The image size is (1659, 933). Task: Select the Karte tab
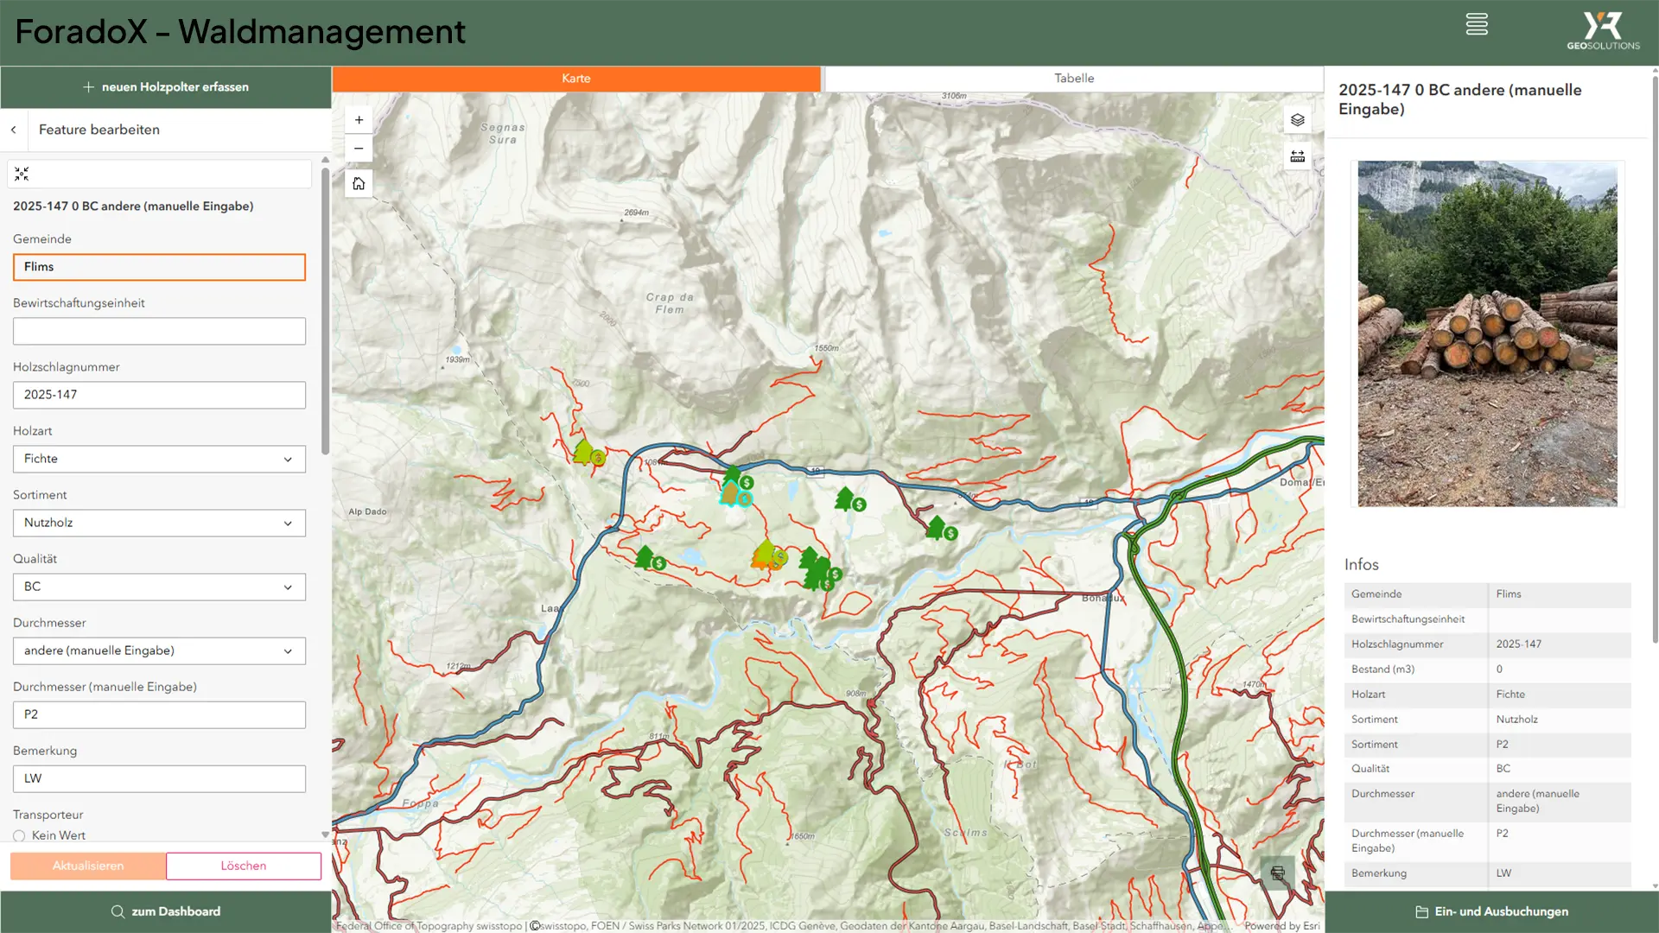point(576,79)
